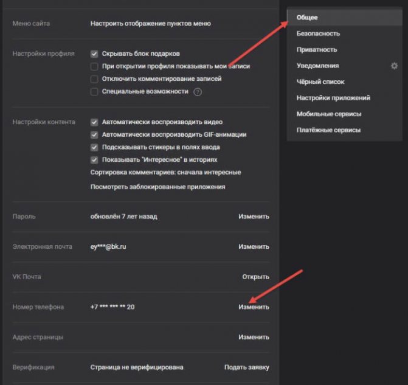Open comment sorting: сначала интересные
The image size is (408, 385).
tap(165, 172)
